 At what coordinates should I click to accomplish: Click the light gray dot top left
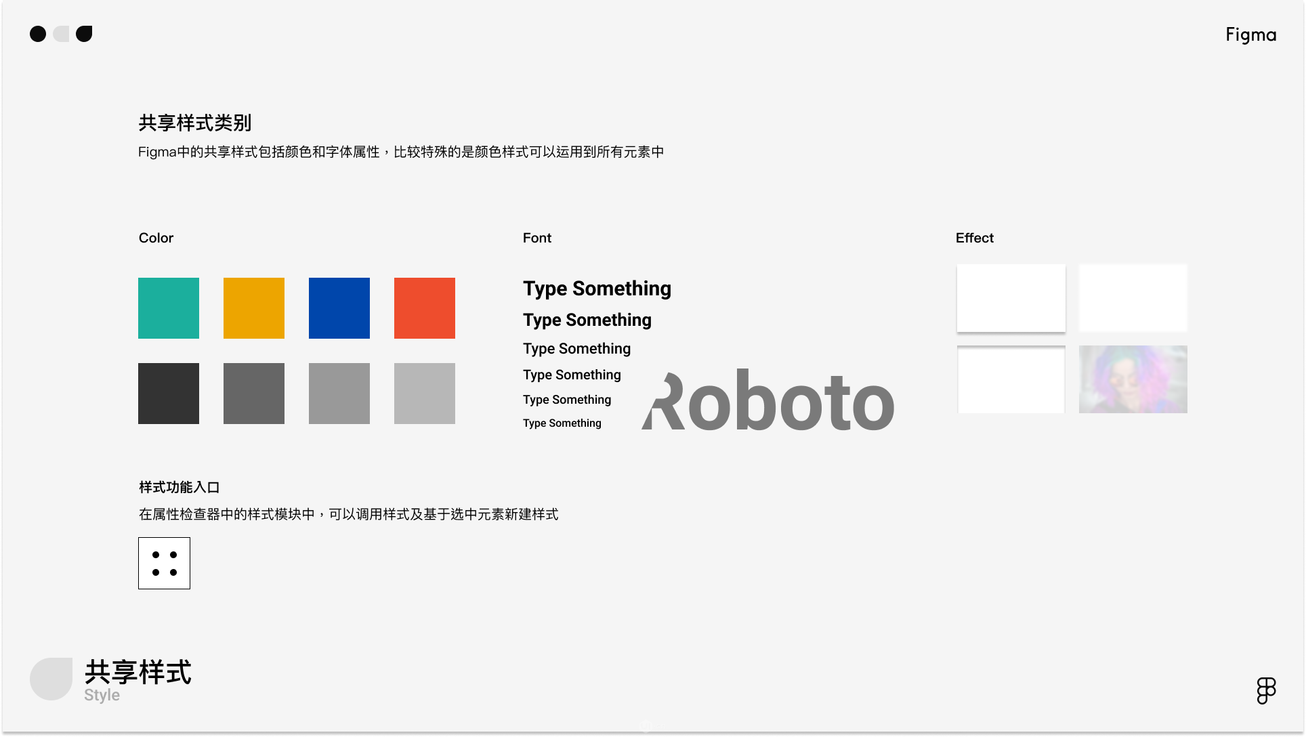[61, 34]
